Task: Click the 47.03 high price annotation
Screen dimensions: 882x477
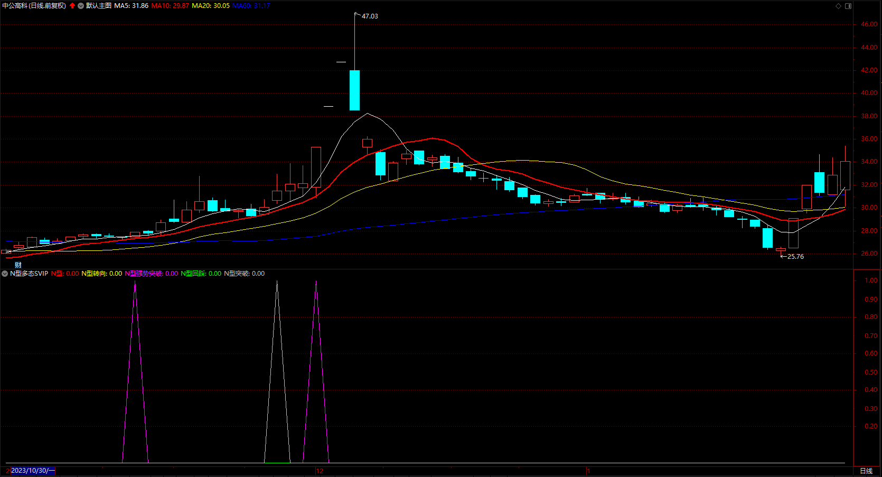Action: [x=370, y=16]
